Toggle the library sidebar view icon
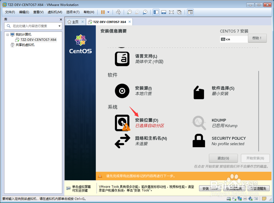 click(x=156, y=12)
